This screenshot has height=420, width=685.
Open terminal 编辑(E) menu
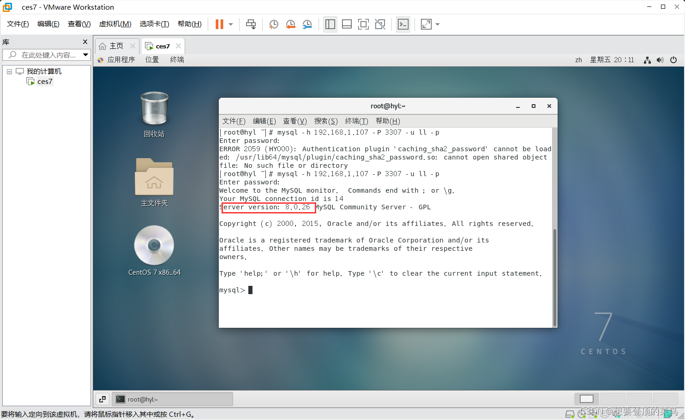(x=264, y=121)
